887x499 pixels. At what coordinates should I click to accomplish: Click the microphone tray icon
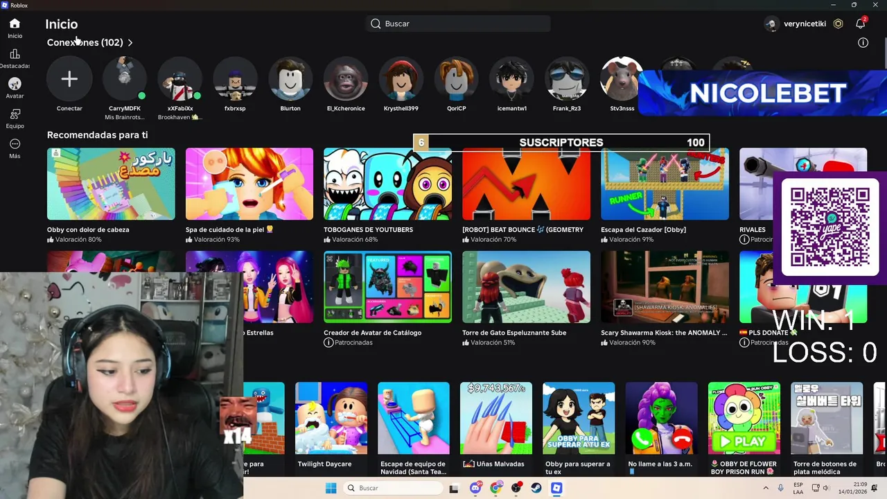click(781, 488)
